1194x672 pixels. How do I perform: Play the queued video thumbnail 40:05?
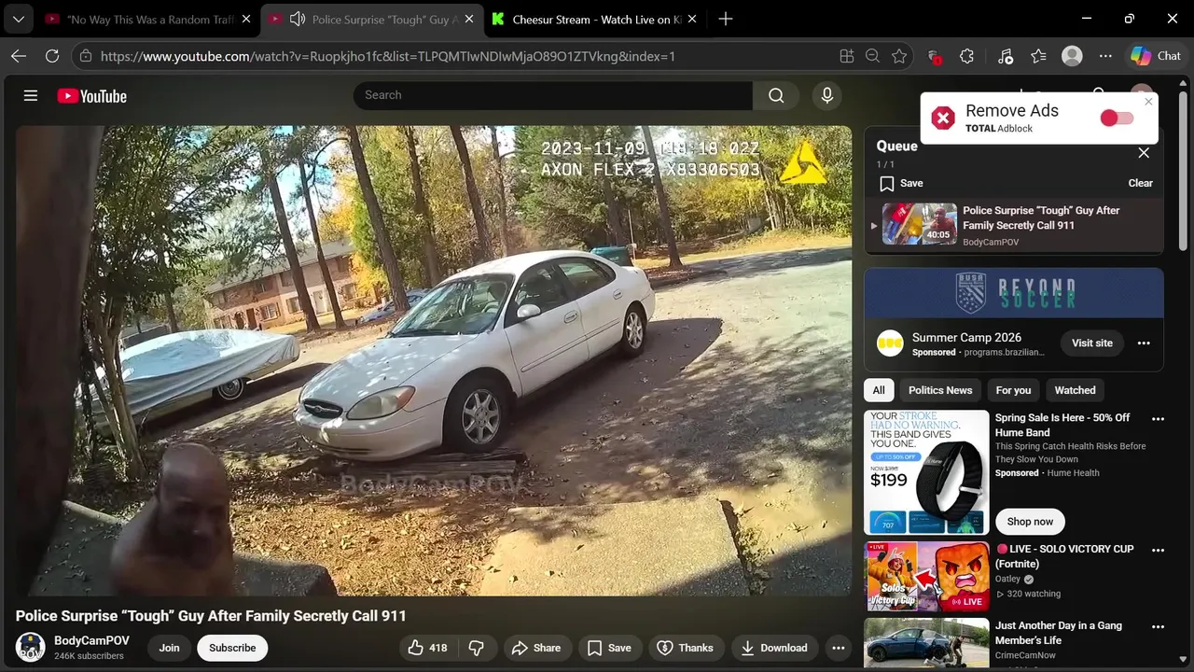coord(920,224)
